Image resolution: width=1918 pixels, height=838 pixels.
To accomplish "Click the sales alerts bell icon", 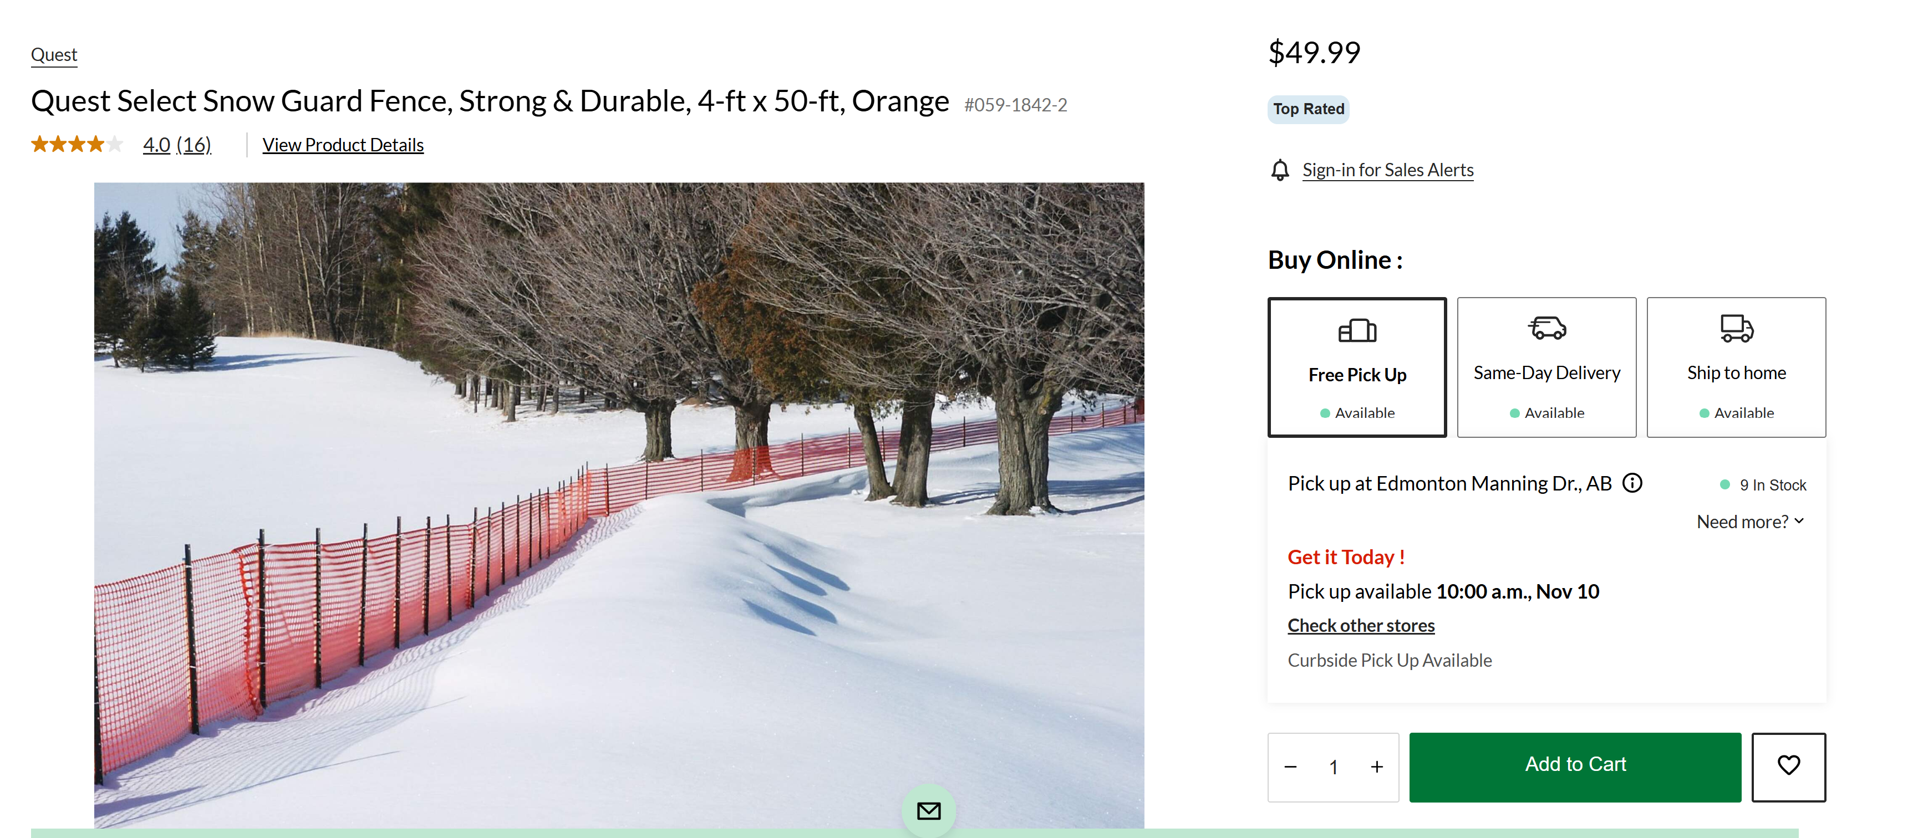I will (x=1279, y=171).
